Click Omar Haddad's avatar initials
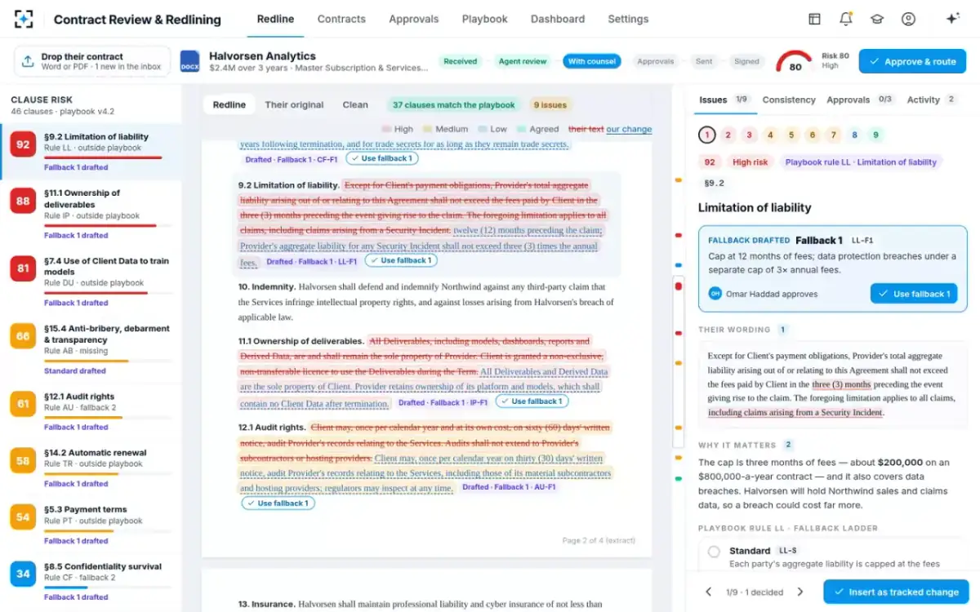Image resolution: width=980 pixels, height=612 pixels. click(715, 294)
